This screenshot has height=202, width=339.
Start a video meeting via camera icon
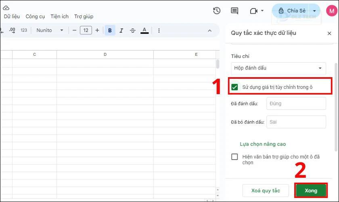[253, 11]
